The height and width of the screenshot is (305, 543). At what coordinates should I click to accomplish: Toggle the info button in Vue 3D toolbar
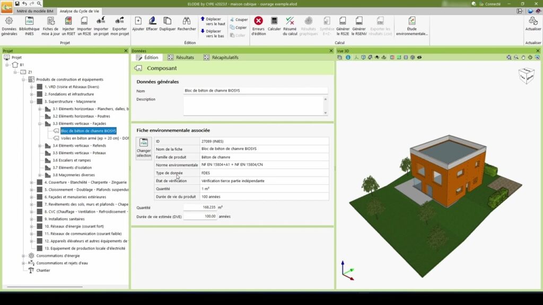[x=349, y=57]
